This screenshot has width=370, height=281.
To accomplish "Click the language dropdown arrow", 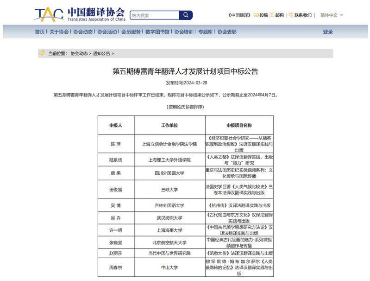I will tap(341, 15).
